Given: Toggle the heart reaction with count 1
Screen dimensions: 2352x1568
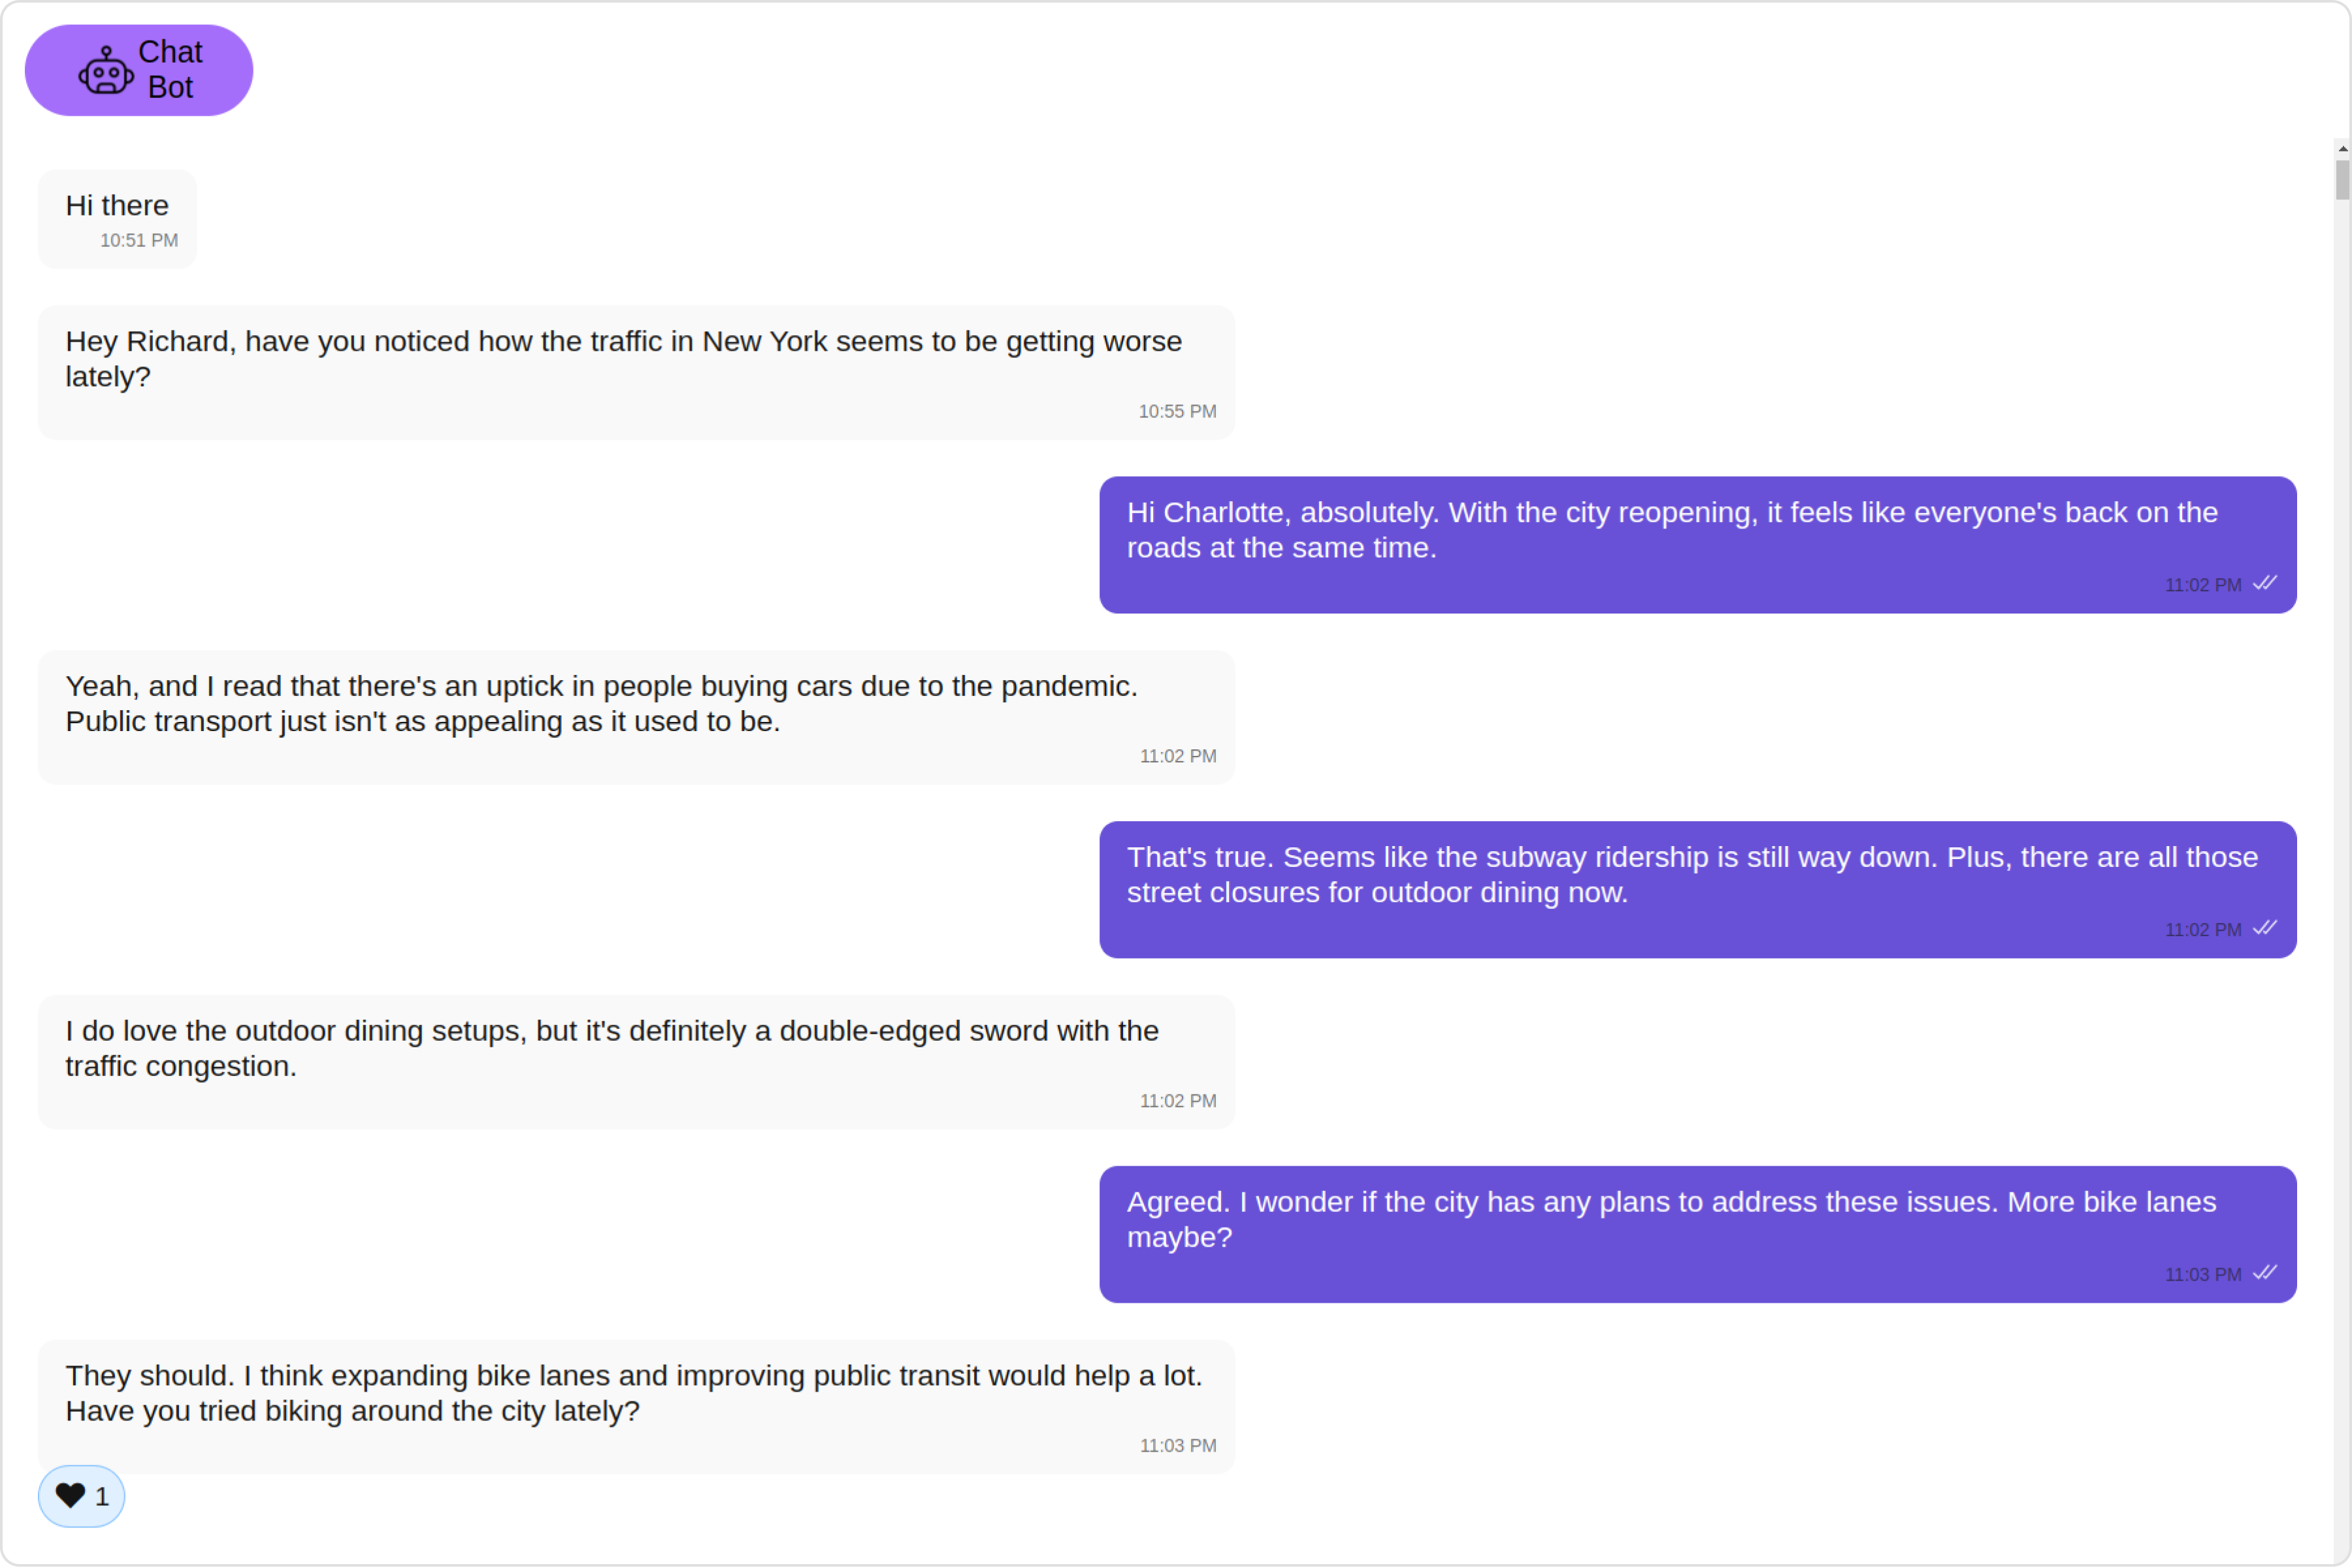Looking at the screenshot, I should pos(81,1496).
